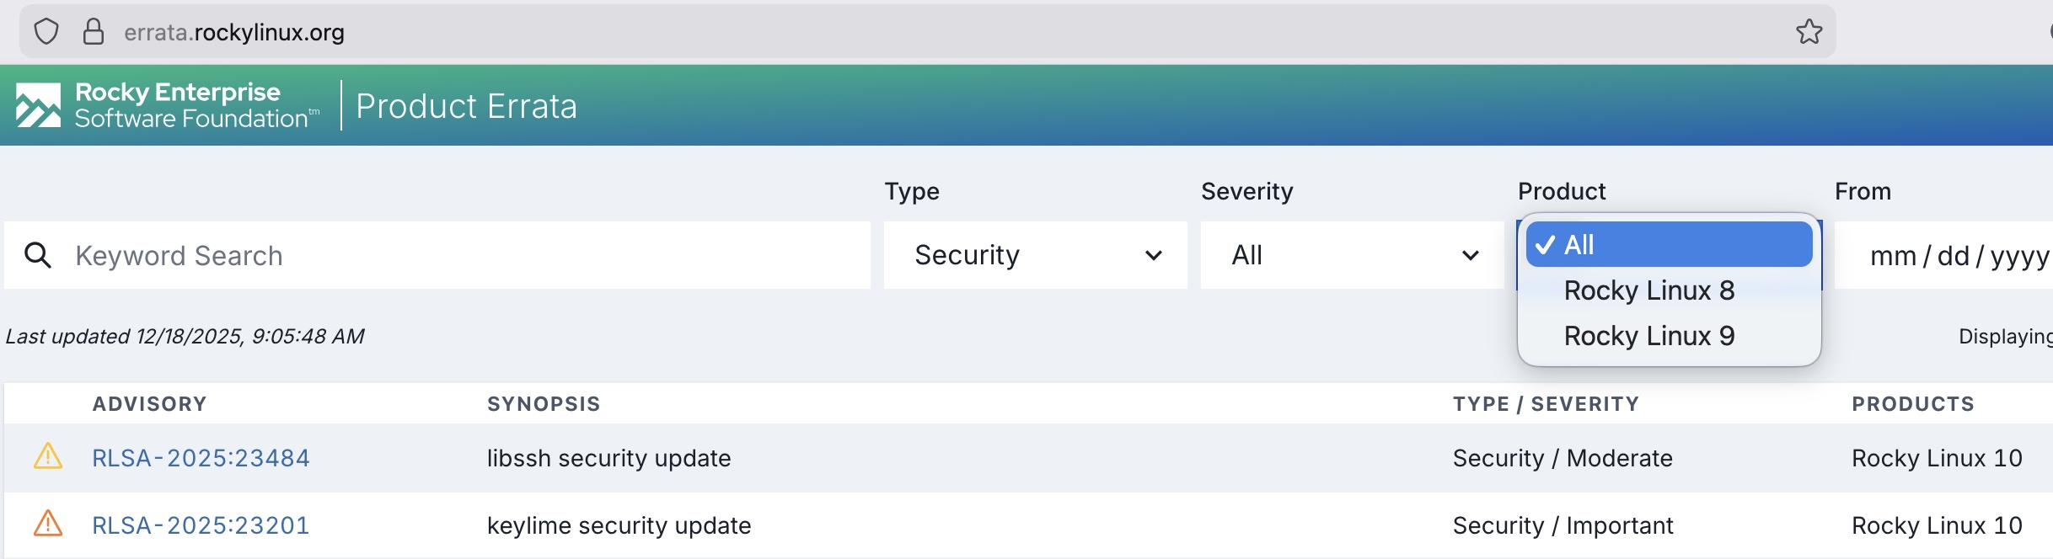The height and width of the screenshot is (559, 2053).
Task: Click the site security lock icon
Action: click(x=94, y=32)
